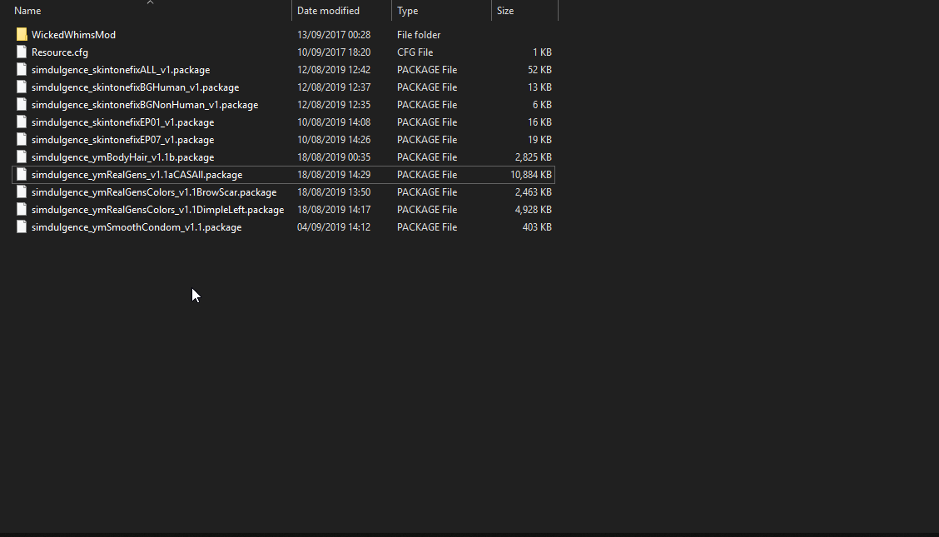The width and height of the screenshot is (939, 537).
Task: Click the date 18/08/2019 14:17
Action: [334, 209]
